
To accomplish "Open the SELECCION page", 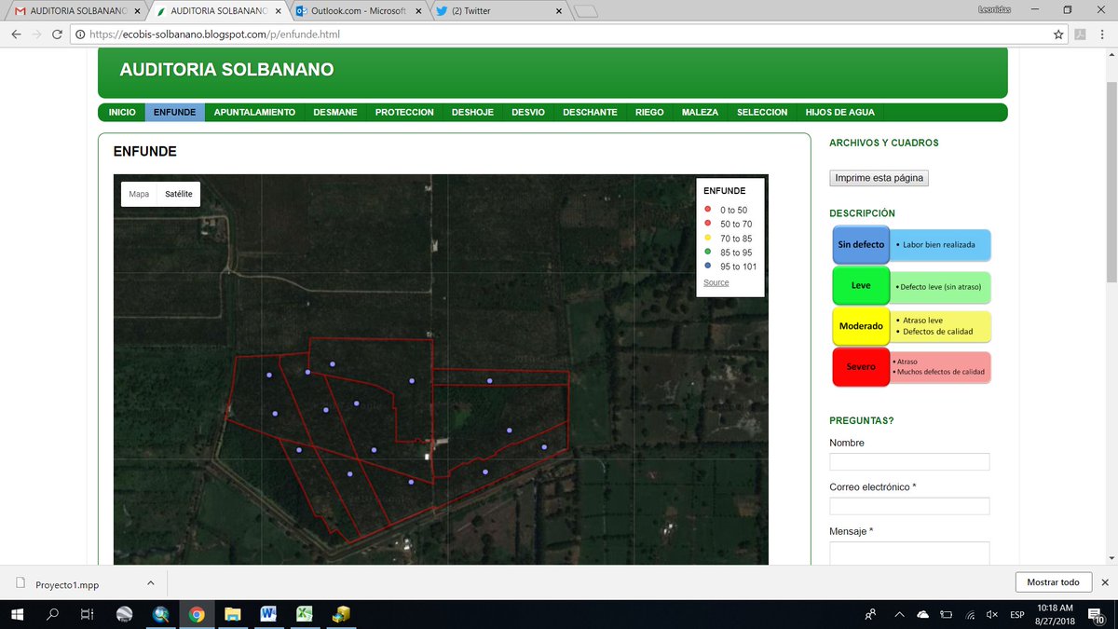I will click(x=762, y=112).
